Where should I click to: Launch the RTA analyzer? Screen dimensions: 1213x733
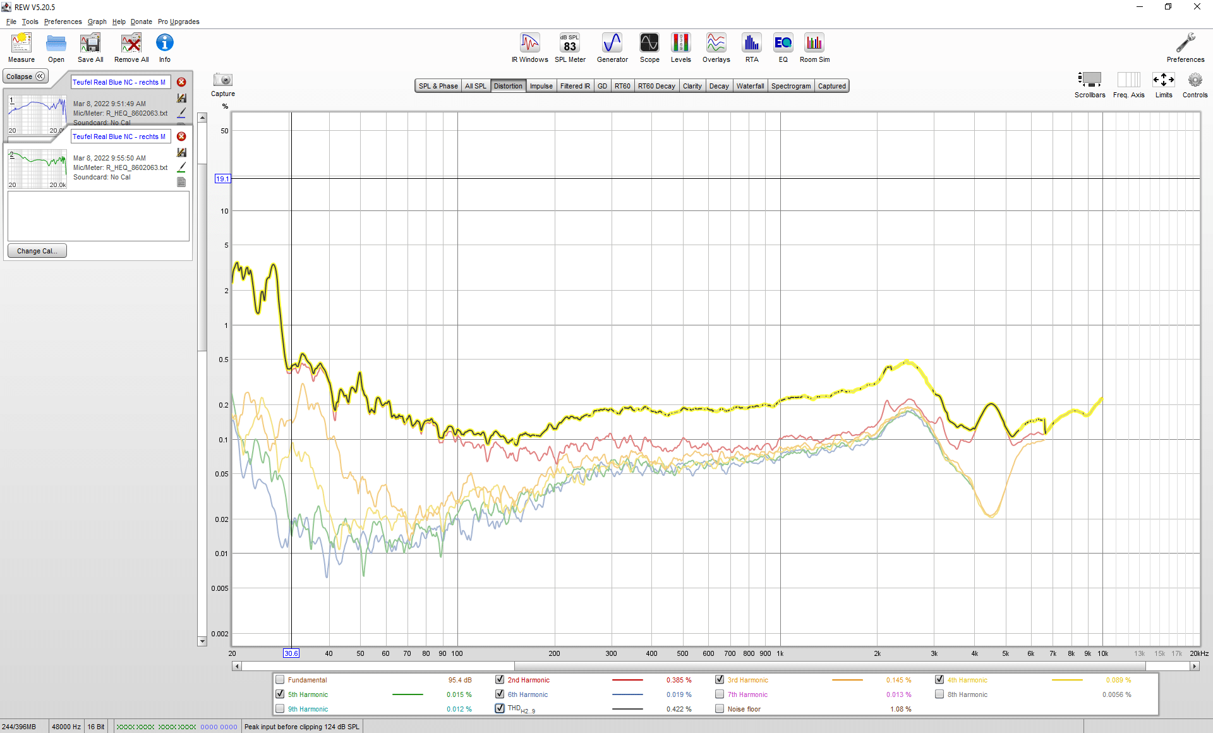pyautogui.click(x=752, y=47)
